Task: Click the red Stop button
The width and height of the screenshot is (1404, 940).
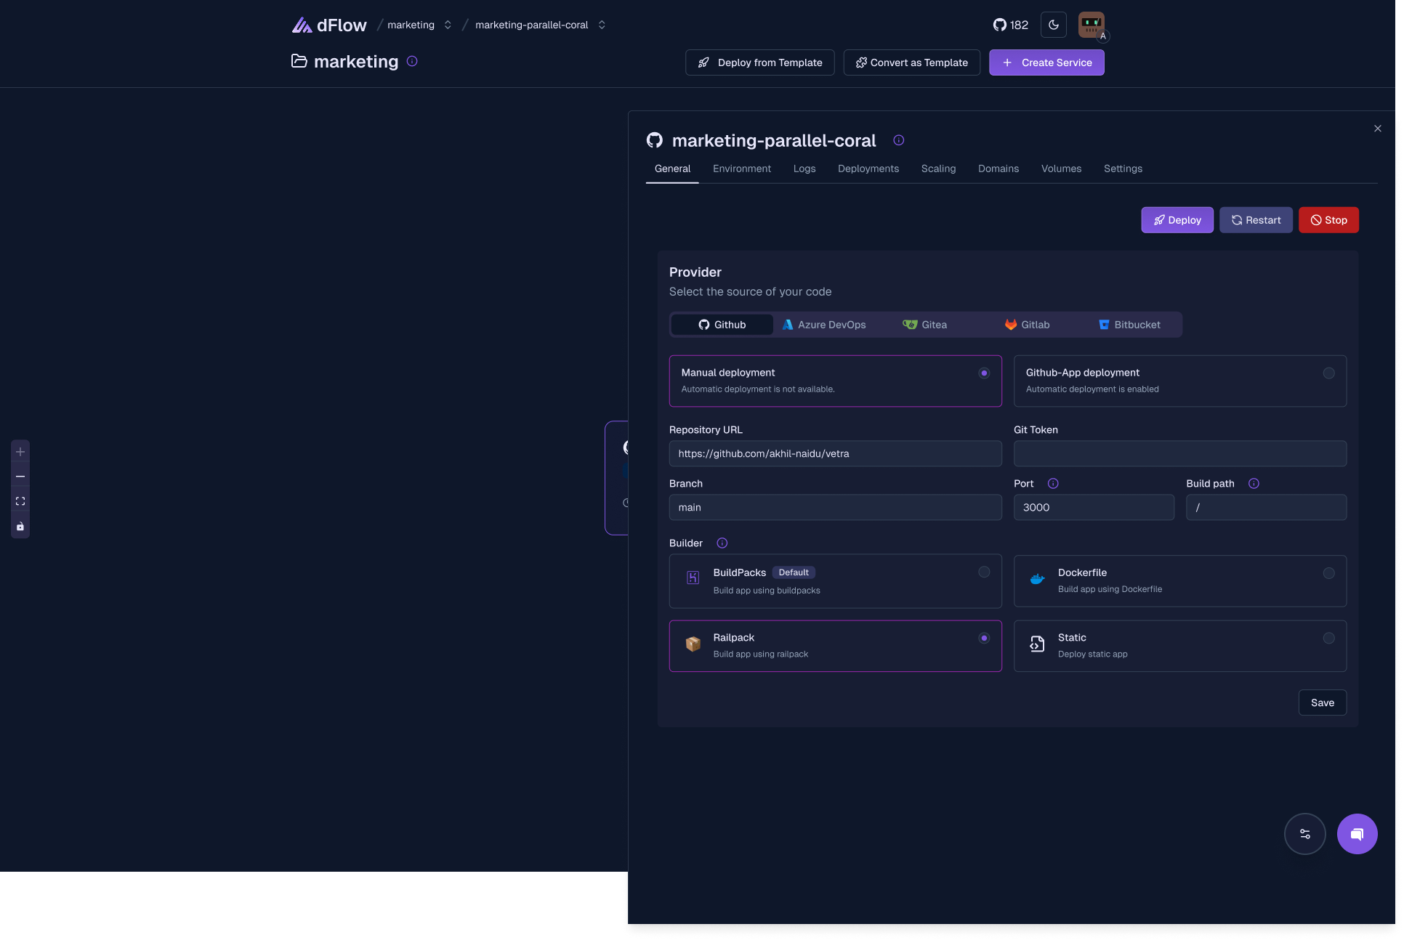Action: (1328, 220)
